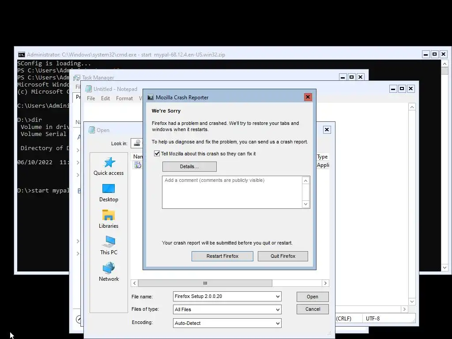
Task: Click Restart Firefox
Action: click(x=222, y=256)
